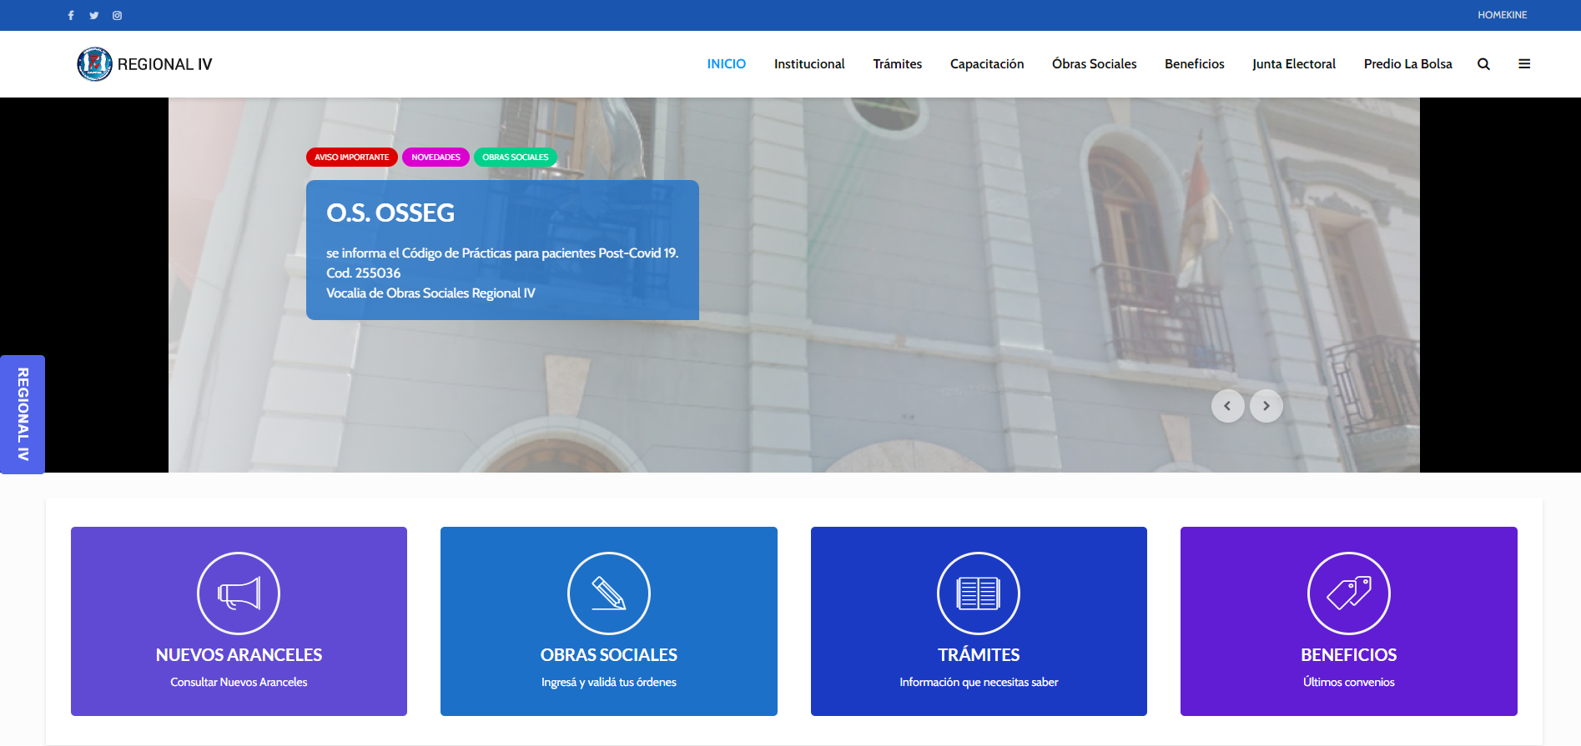Viewport: 1581px width, 746px height.
Task: Click the search magnifier icon
Action: coord(1483,64)
